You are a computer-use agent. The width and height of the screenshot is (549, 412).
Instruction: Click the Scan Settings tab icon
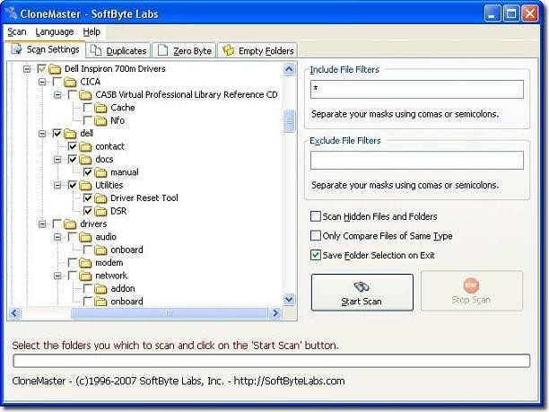[x=16, y=49]
